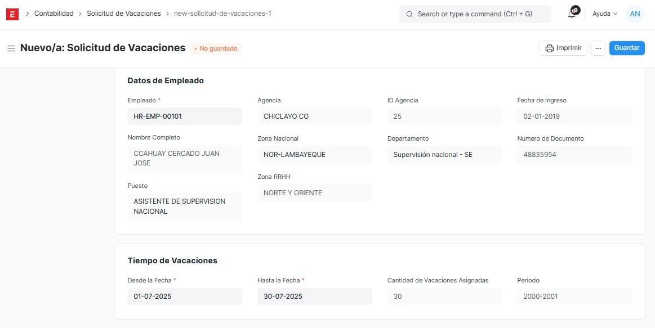Viewport: 655px width, 328px height.
Task: Toggle the sidebar hamburger icon
Action: [x=11, y=48]
